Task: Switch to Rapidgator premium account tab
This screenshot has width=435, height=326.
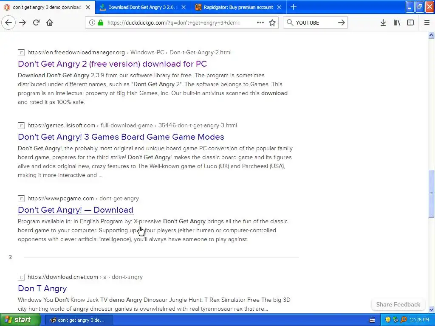Action: [239, 7]
